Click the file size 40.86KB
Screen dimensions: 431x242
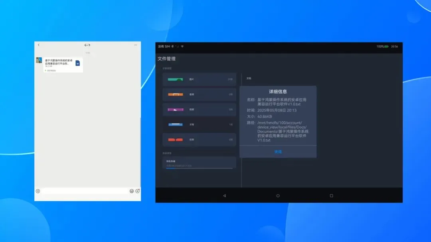coord(265,116)
